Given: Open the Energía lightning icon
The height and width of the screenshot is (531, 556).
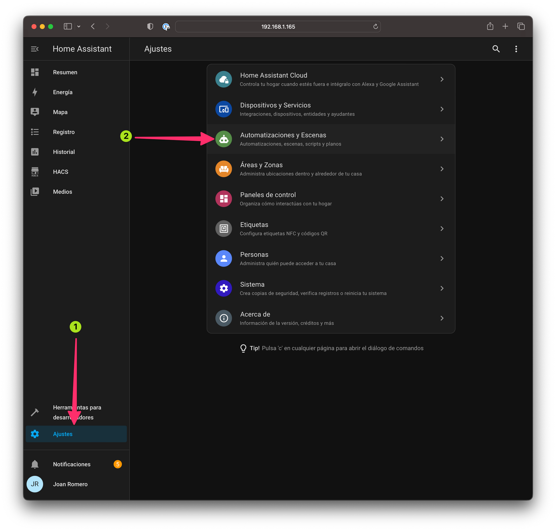Looking at the screenshot, I should (35, 92).
